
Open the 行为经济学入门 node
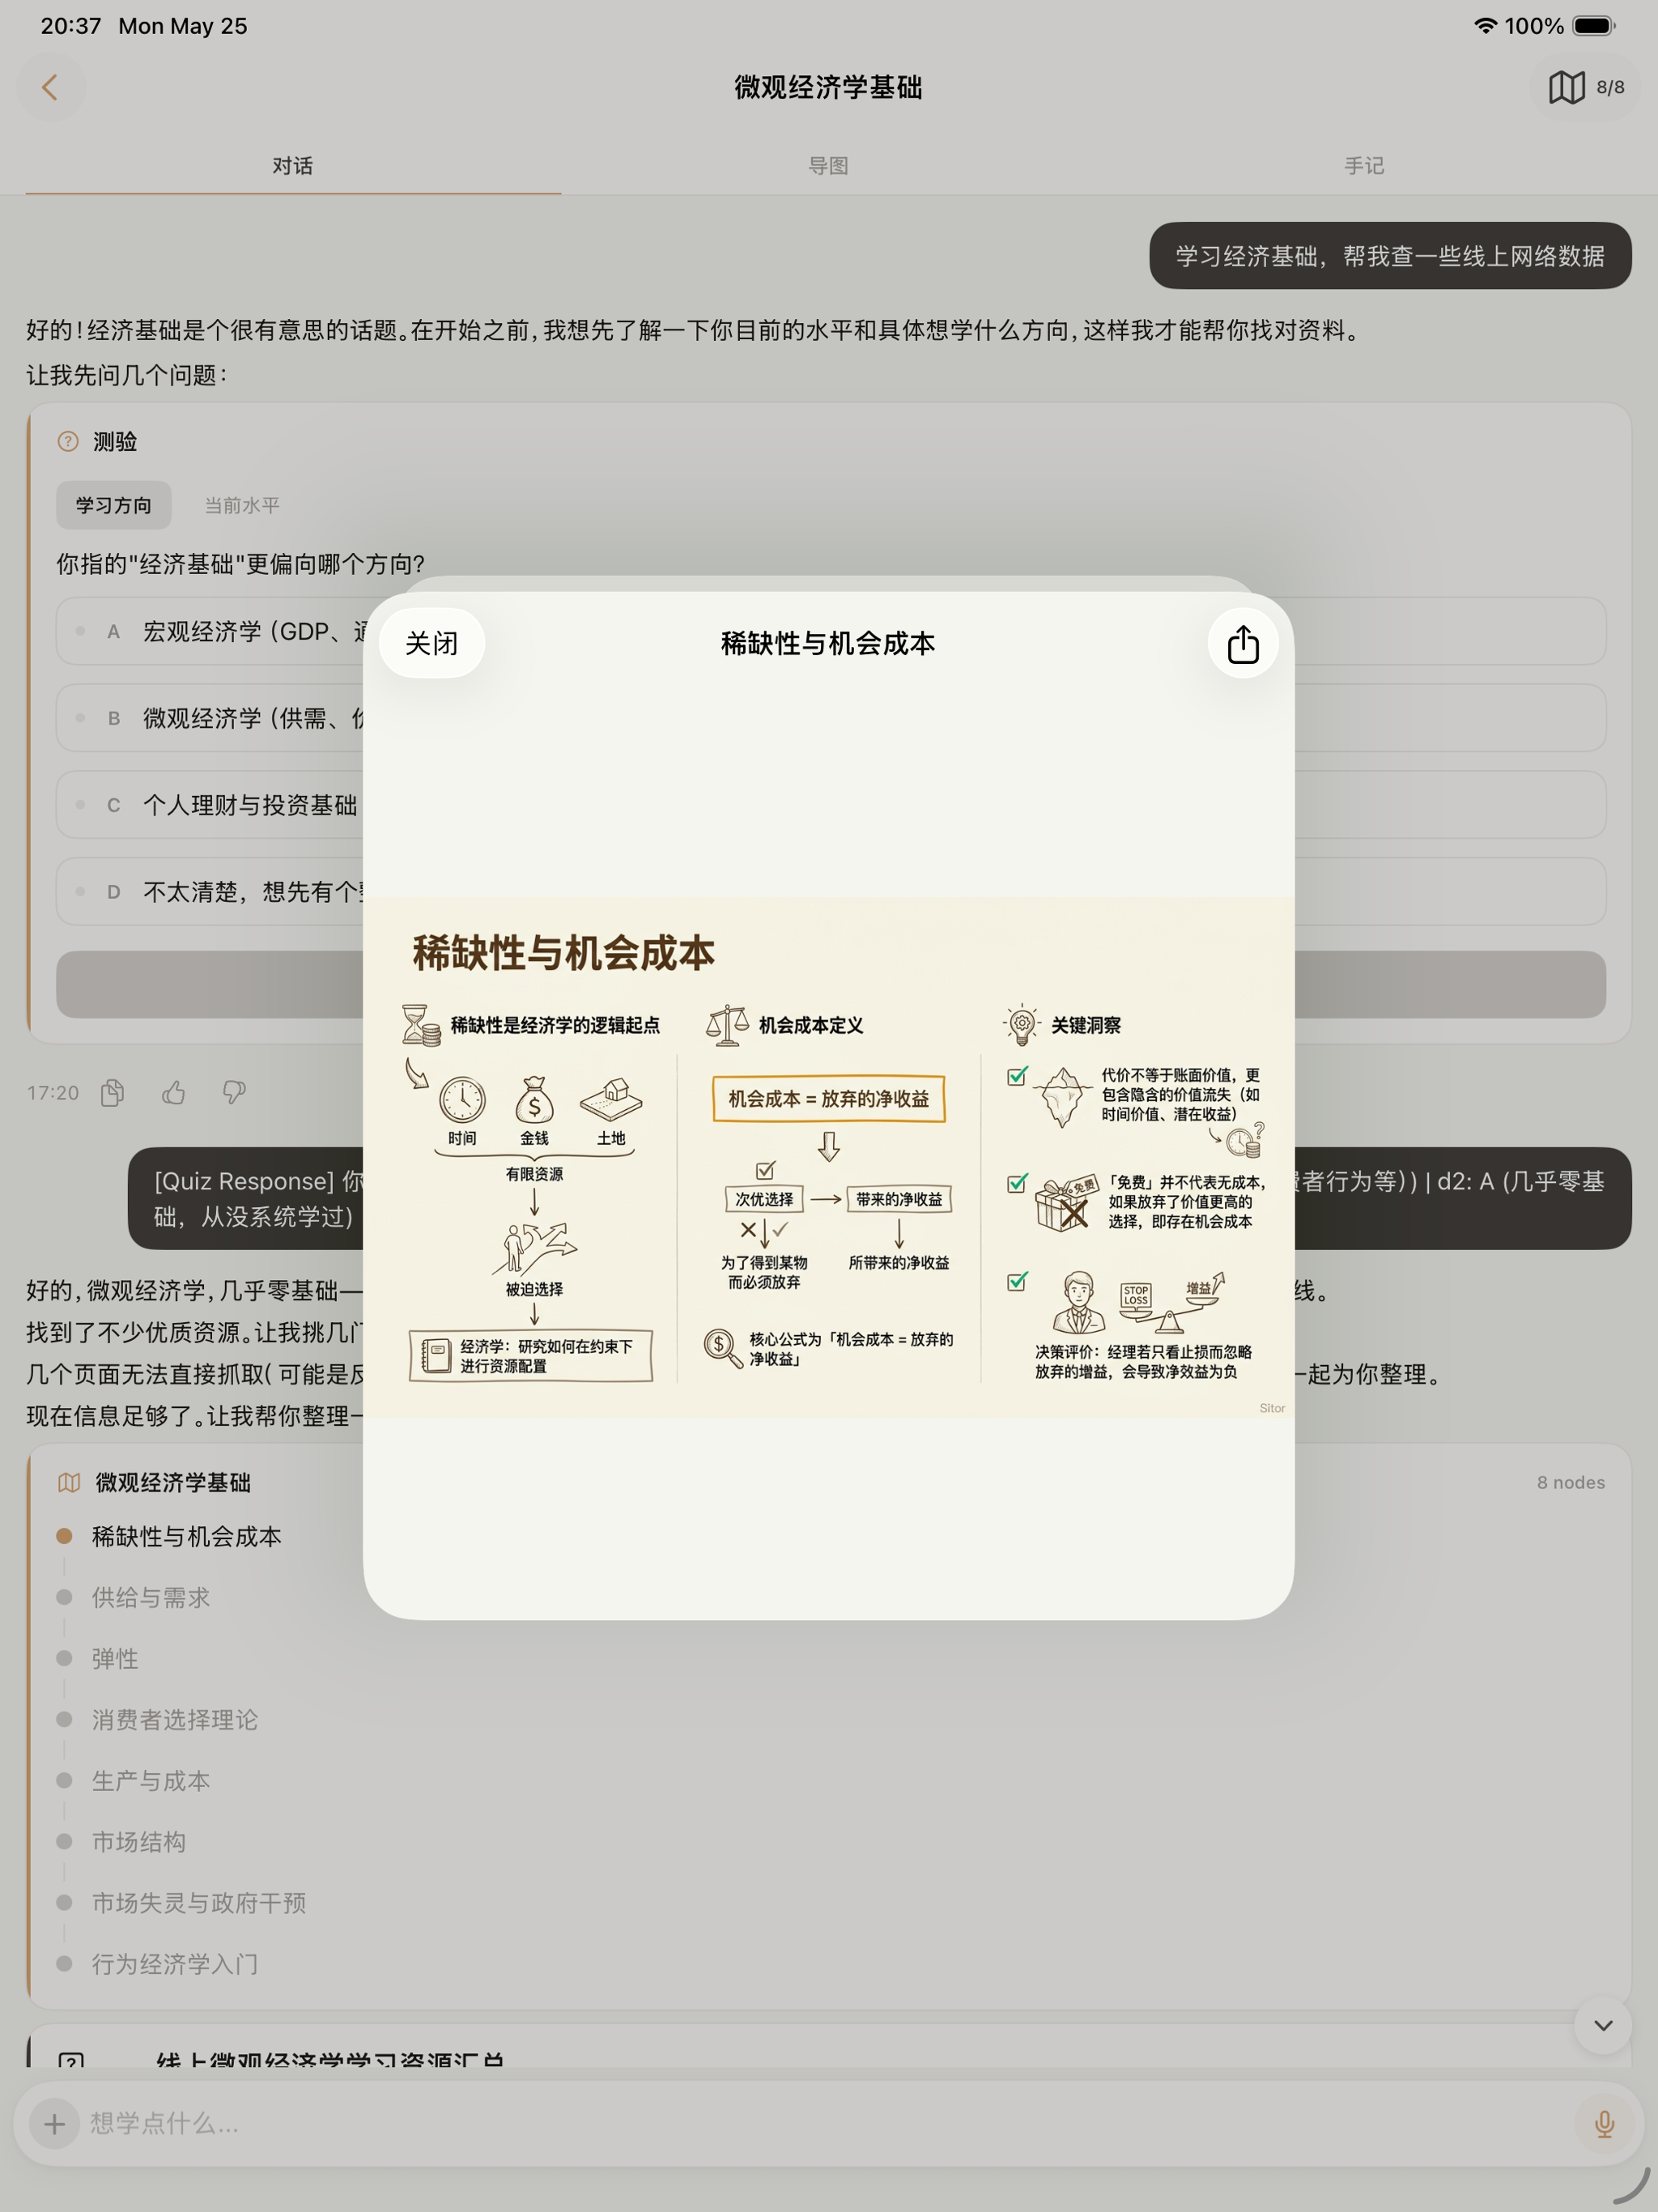click(x=175, y=1964)
